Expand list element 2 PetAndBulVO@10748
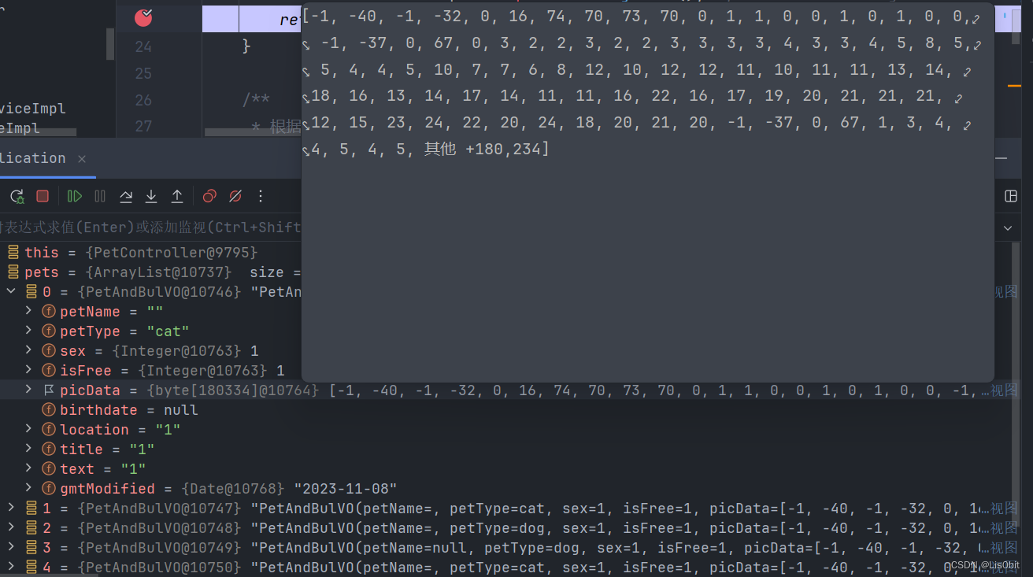This screenshot has height=577, width=1033. pos(11,527)
